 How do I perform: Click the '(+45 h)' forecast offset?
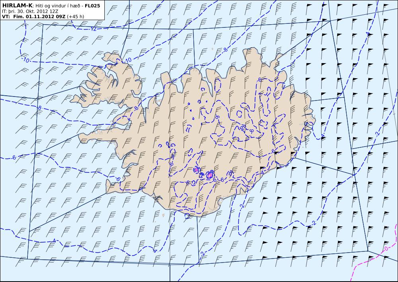click(75, 17)
